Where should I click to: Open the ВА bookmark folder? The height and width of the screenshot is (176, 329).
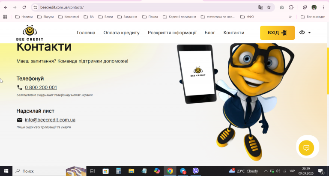point(89,17)
